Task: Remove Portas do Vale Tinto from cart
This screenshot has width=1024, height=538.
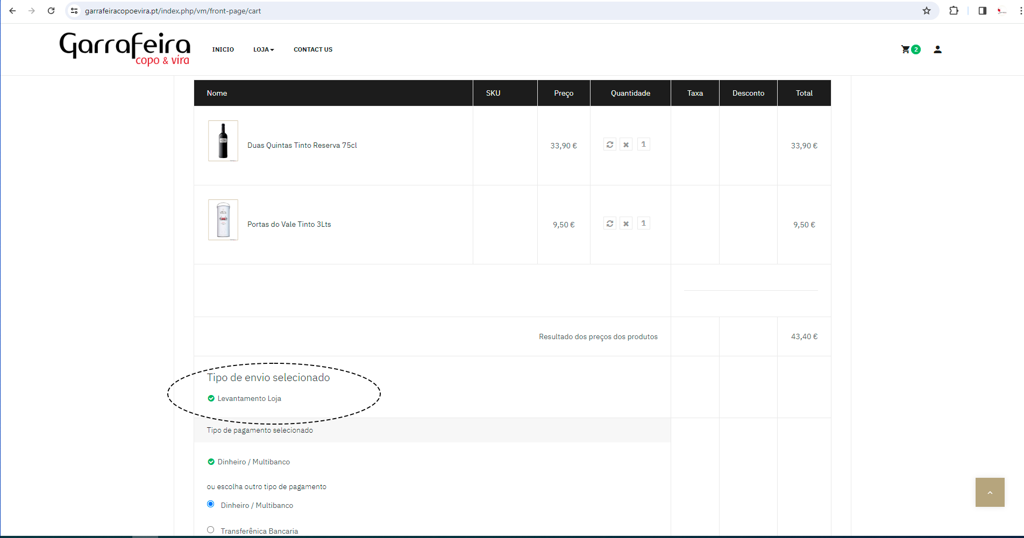Action: tap(626, 224)
